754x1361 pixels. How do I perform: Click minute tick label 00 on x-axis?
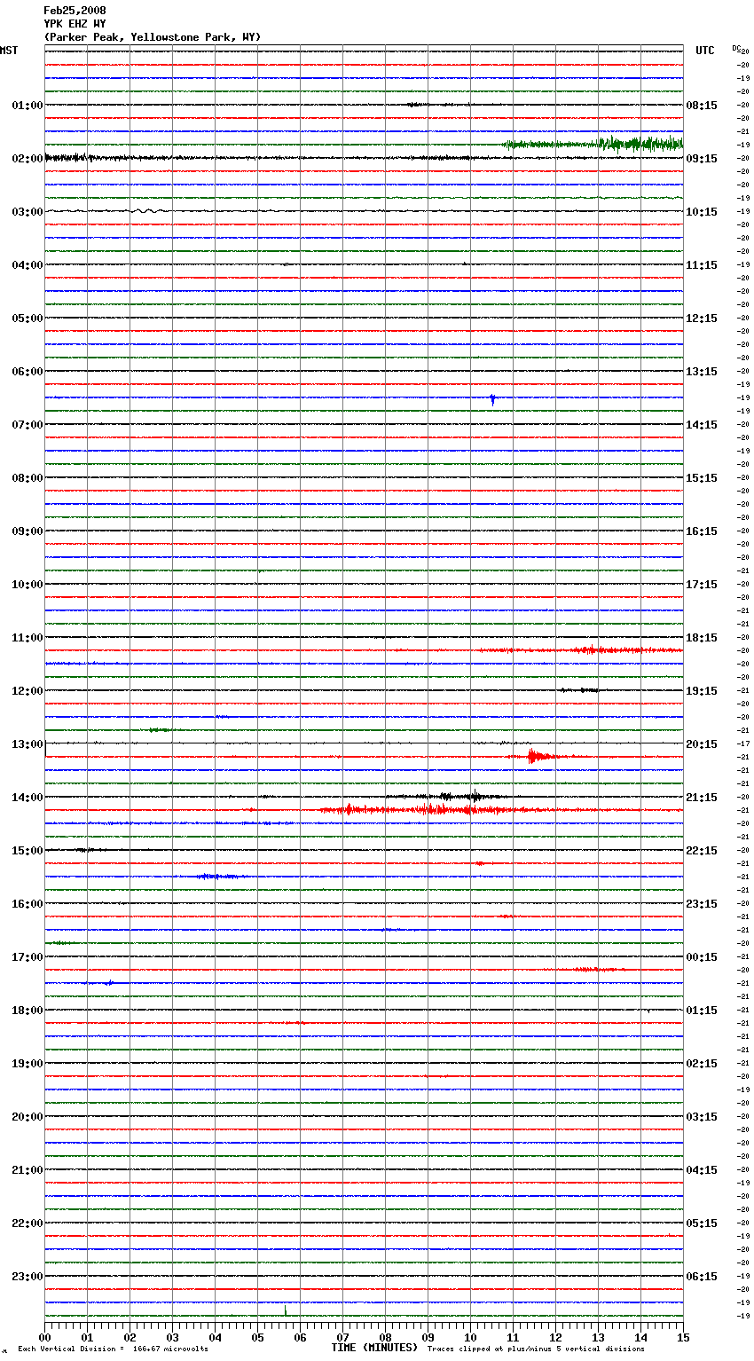44,1336
